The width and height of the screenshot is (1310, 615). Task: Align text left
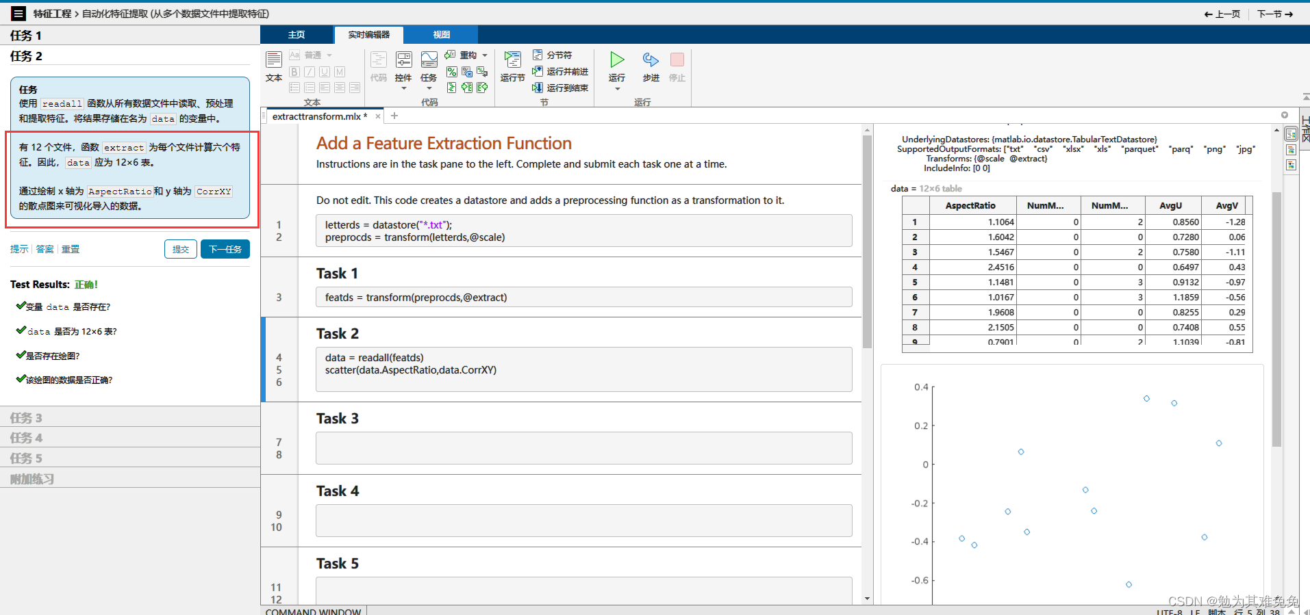pos(325,88)
